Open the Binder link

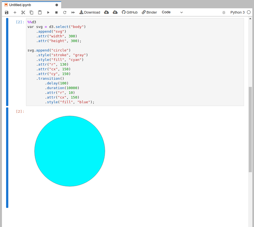pyautogui.click(x=149, y=12)
